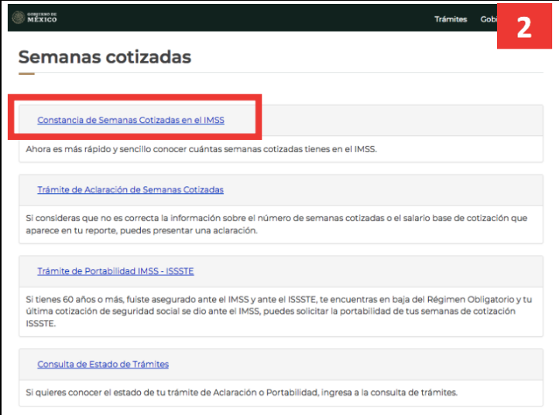The image size is (559, 415).
Task: Click empty dark header bar left of Trámites
Action: pos(232,18)
